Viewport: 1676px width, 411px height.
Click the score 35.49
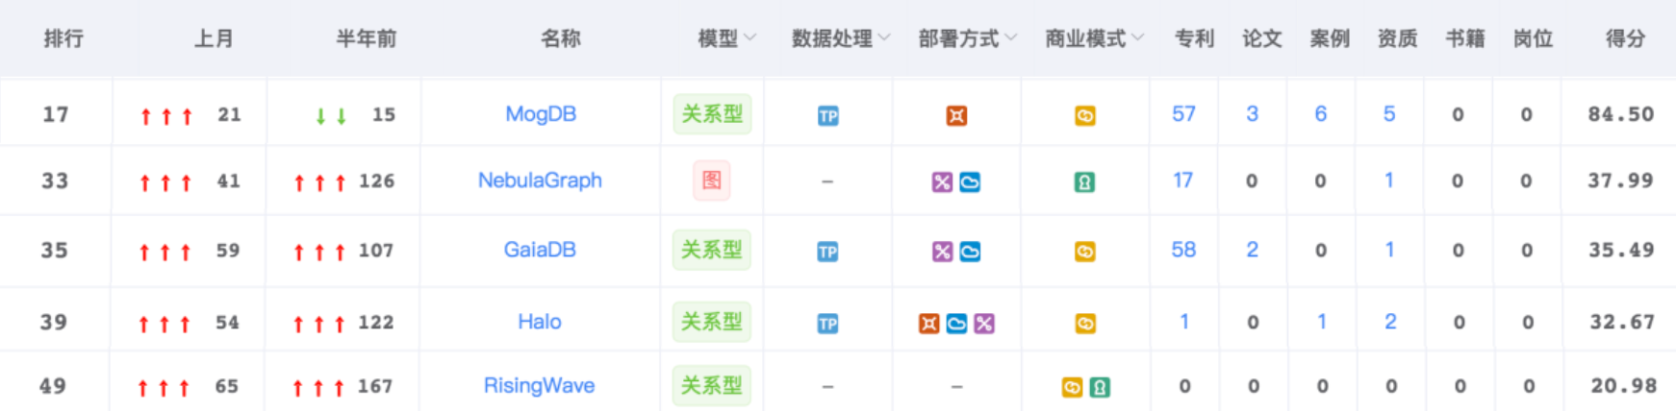1621,250
